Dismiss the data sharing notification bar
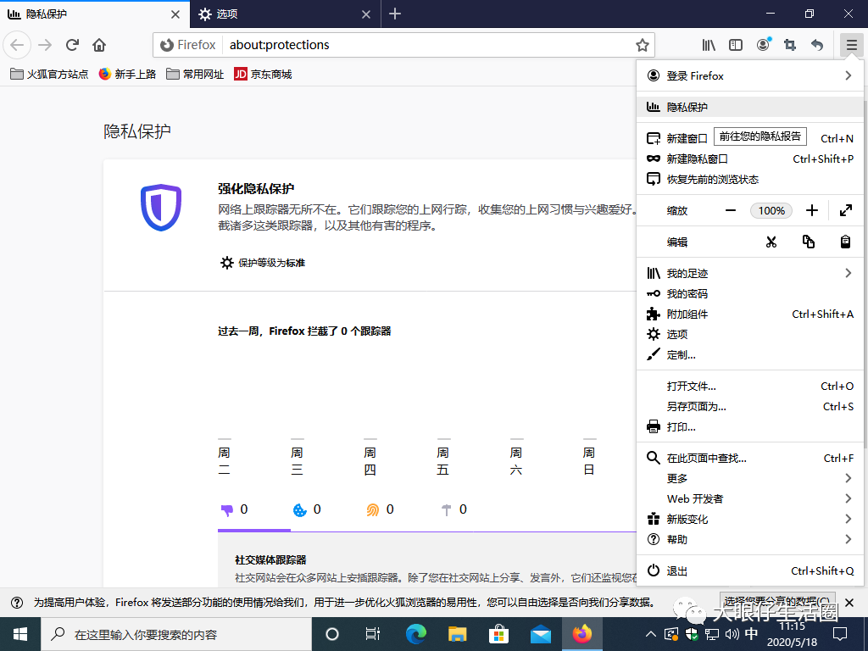Viewport: 868px width, 651px height. coord(849,603)
